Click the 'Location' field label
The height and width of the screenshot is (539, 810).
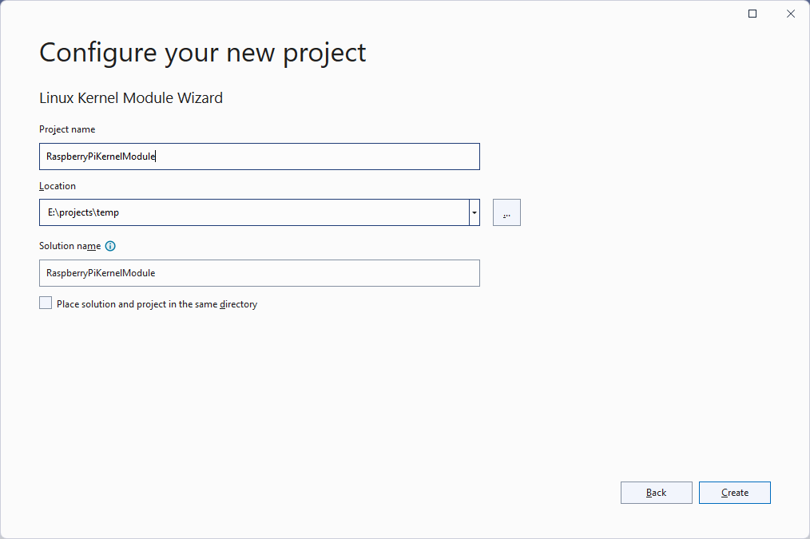(58, 186)
